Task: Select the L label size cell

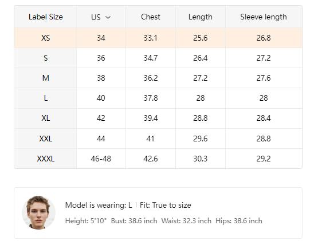Action: [45, 98]
